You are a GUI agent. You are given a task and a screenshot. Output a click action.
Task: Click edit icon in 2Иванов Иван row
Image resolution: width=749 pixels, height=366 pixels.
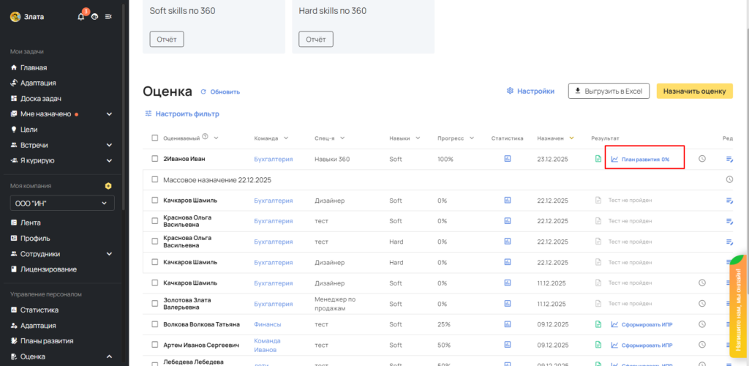coord(729,159)
